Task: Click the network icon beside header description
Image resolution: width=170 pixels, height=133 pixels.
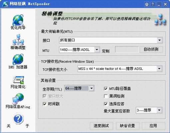Action: 160,19
